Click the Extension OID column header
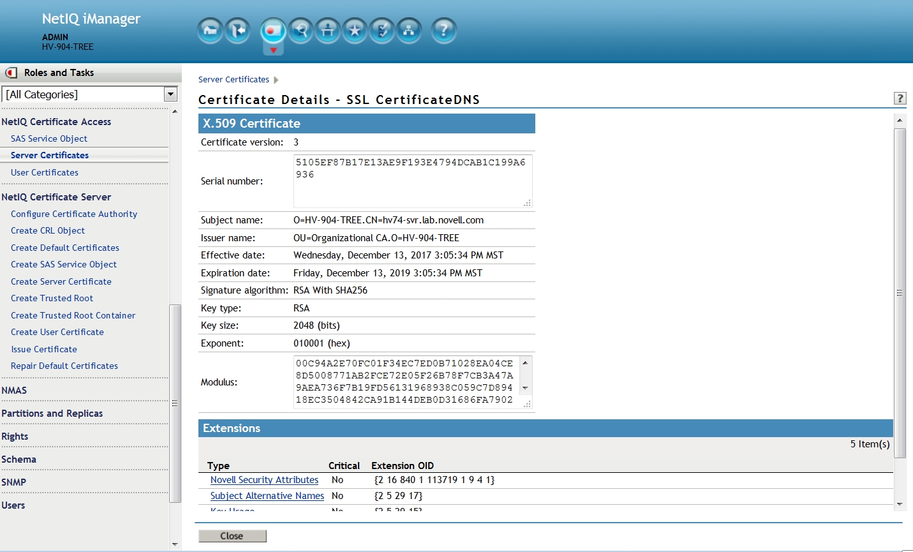The width and height of the screenshot is (913, 552). pos(403,466)
